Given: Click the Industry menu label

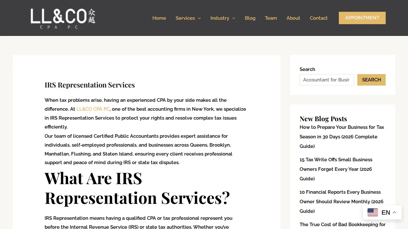Looking at the screenshot, I should pyautogui.click(x=220, y=18).
